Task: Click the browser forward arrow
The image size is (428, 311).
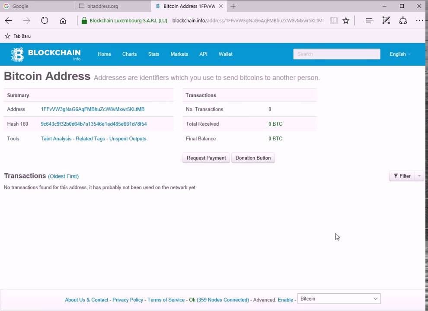Action: (26, 21)
